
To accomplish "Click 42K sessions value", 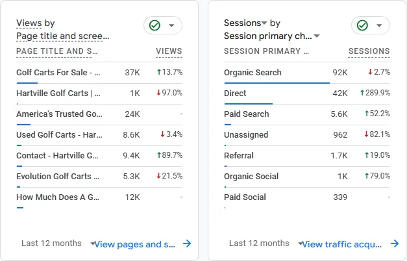I will (340, 93).
